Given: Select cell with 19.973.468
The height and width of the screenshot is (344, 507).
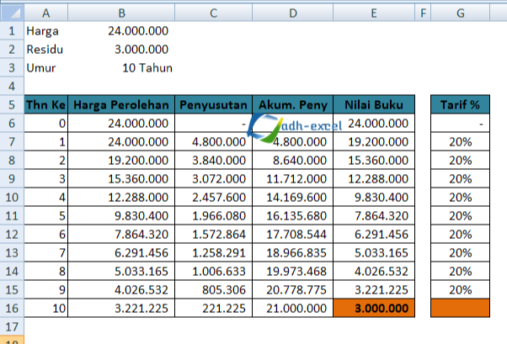Looking at the screenshot, I should click(x=292, y=271).
